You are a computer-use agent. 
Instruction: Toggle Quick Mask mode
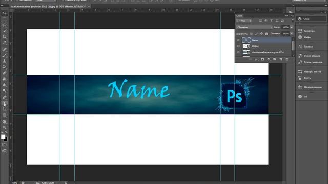[x=4, y=145]
